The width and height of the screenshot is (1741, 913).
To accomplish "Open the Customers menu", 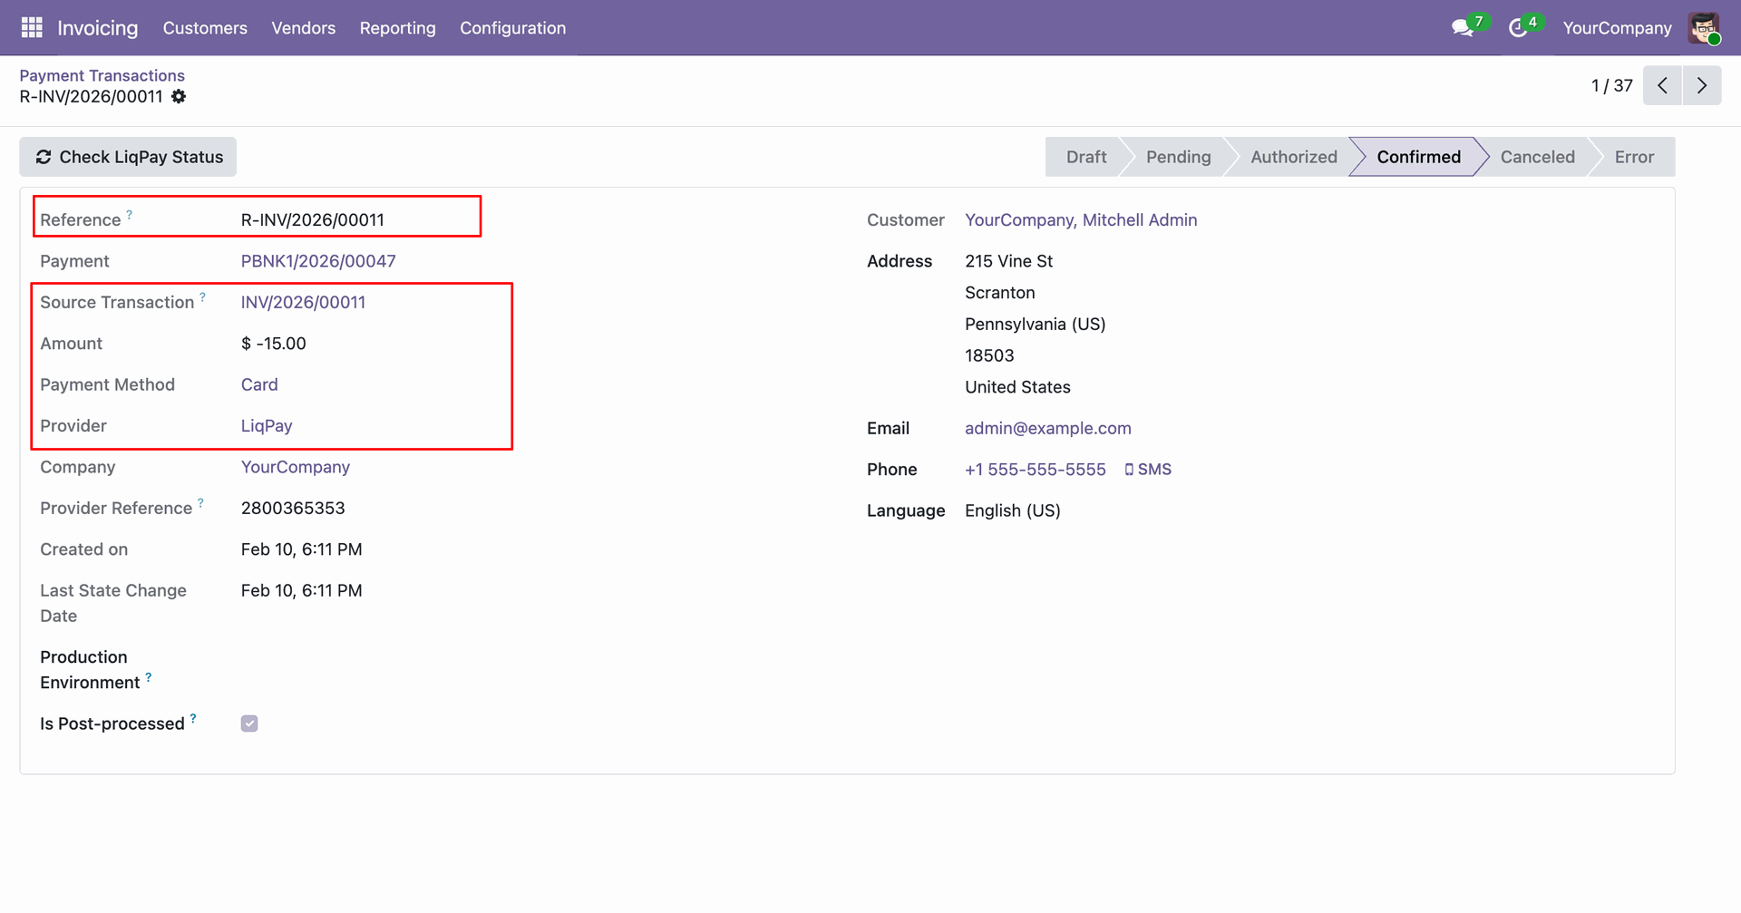I will 205,28.
